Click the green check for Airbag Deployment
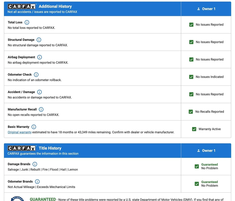 [x=191, y=59]
